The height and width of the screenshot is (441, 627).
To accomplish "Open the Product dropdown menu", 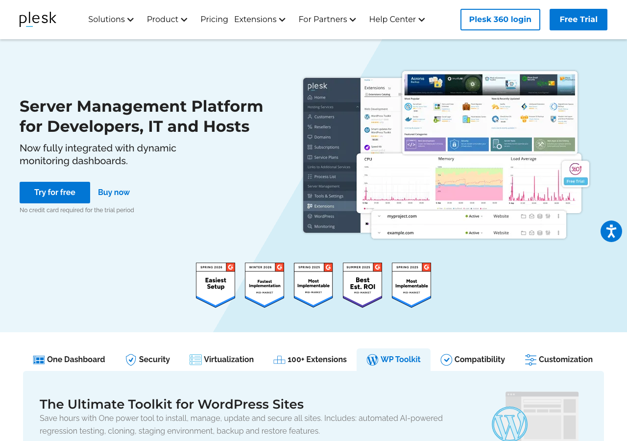I will pyautogui.click(x=167, y=20).
